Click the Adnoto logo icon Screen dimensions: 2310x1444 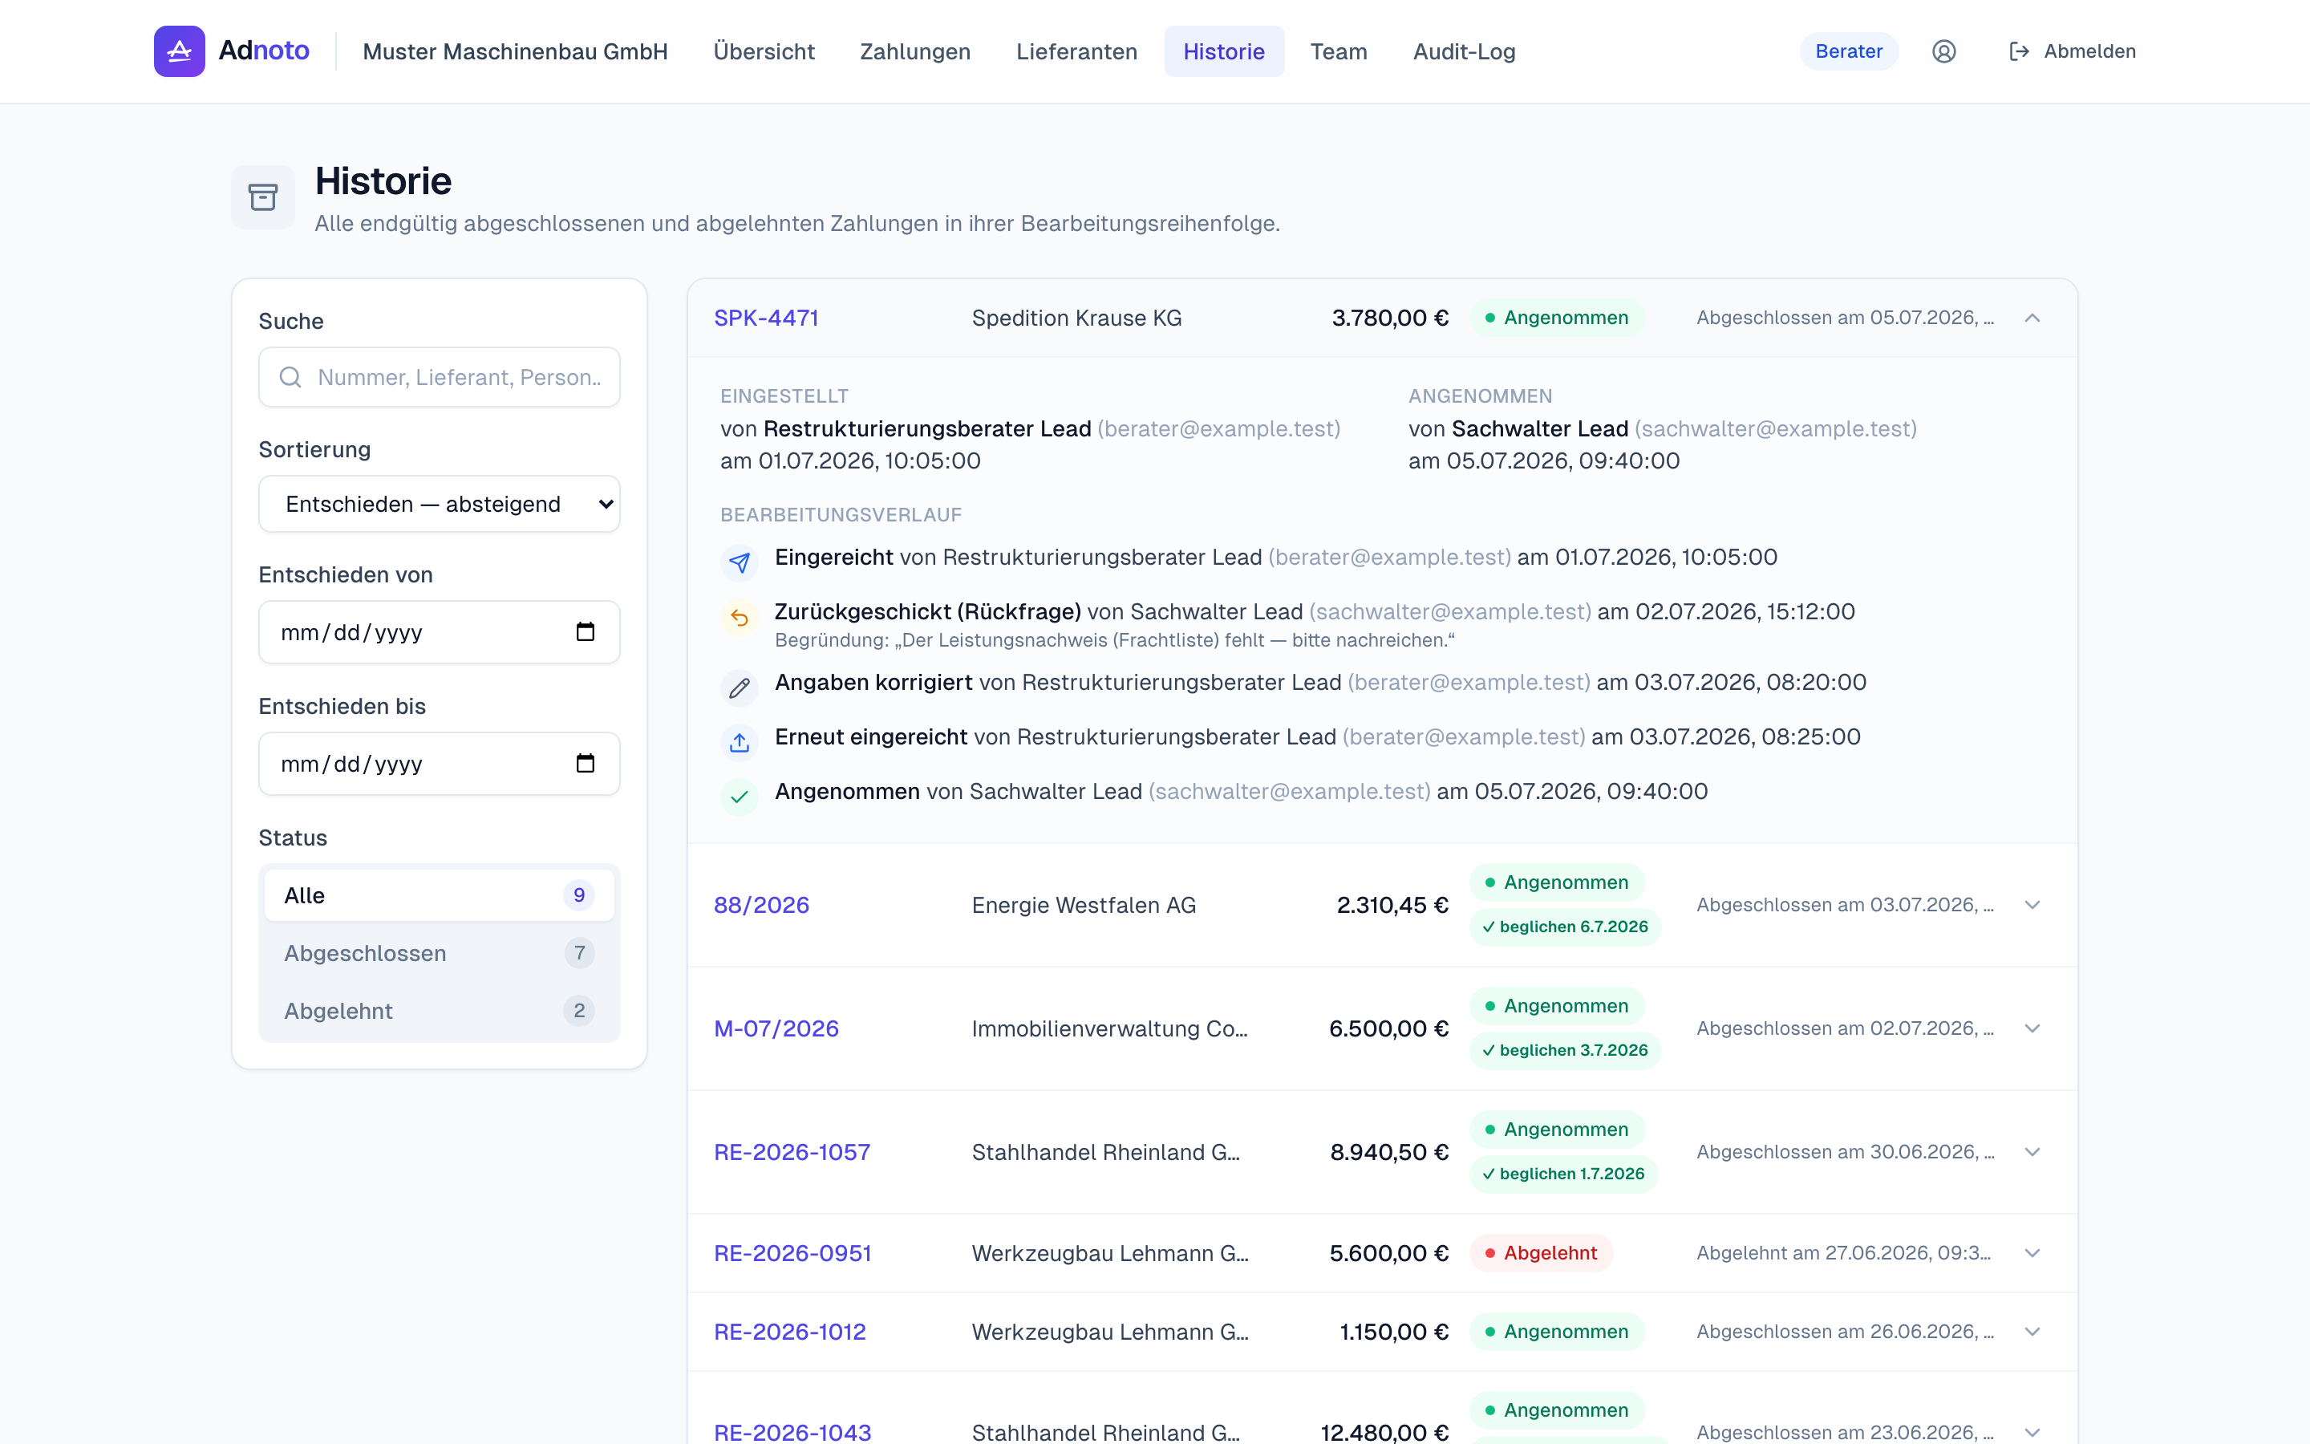tap(180, 51)
